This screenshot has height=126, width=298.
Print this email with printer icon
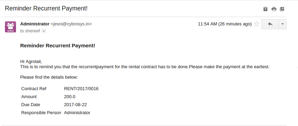pyautogui.click(x=274, y=9)
